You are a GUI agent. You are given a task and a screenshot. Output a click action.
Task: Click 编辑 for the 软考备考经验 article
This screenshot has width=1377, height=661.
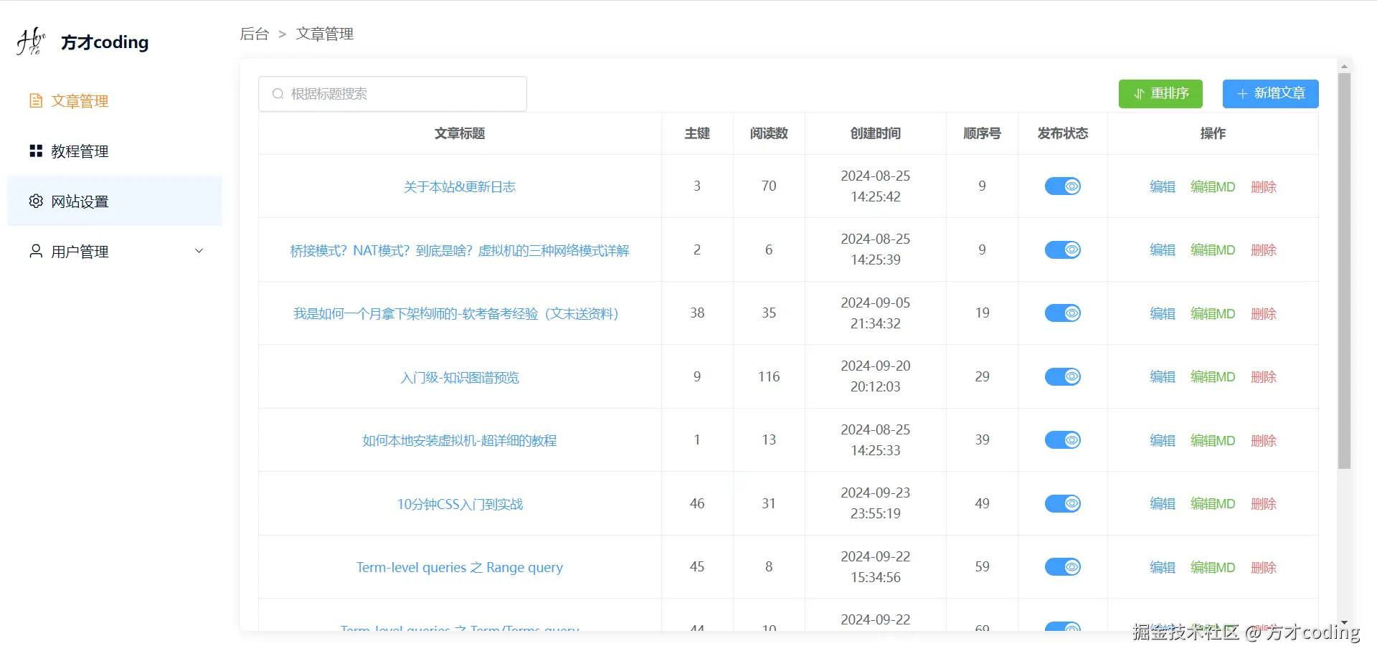click(x=1163, y=313)
